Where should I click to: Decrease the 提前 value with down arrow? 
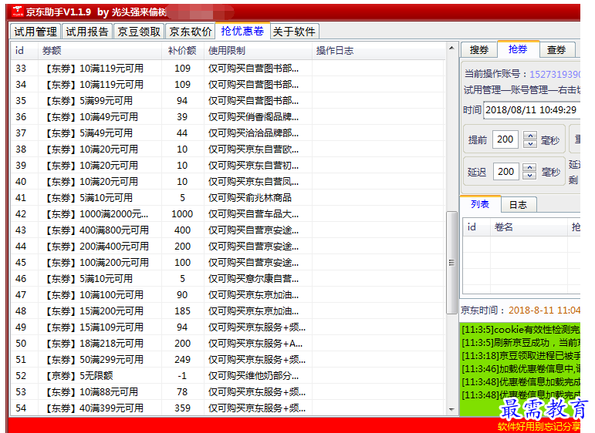click(x=530, y=143)
